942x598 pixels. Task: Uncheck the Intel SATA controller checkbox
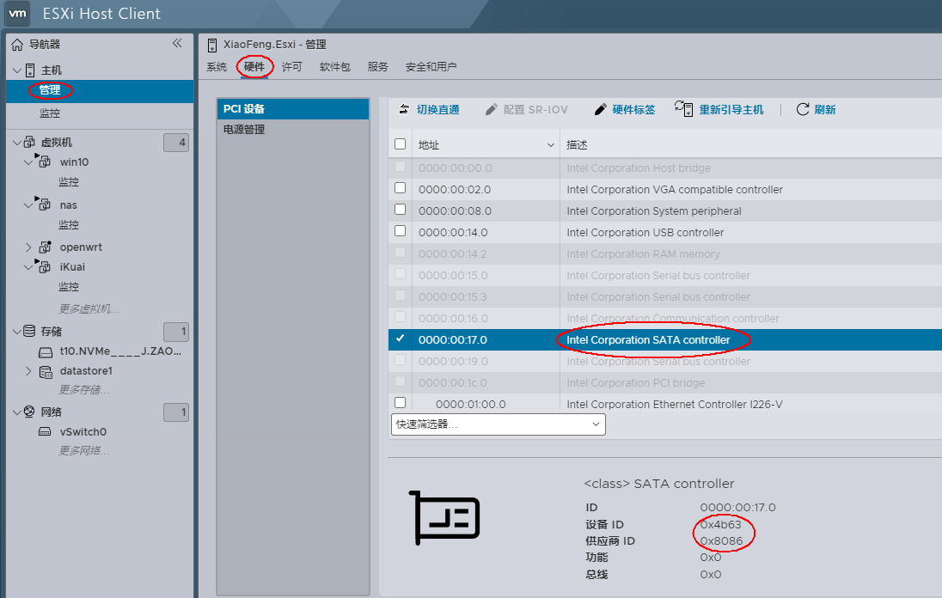click(x=400, y=339)
